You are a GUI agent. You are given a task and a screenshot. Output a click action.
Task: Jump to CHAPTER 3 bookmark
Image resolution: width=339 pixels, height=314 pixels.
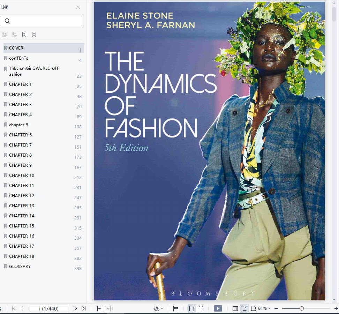(x=44, y=105)
